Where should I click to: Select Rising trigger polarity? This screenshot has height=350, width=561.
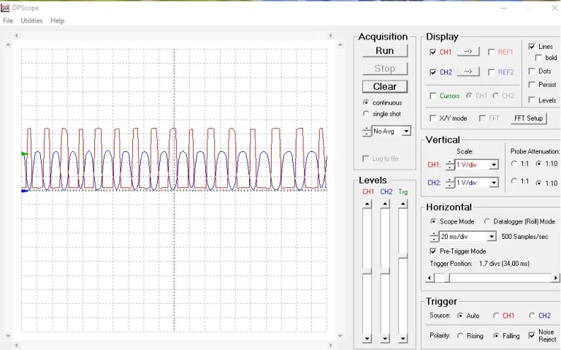(460, 335)
